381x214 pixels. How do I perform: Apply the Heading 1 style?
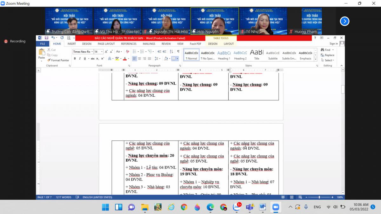tap(224, 55)
